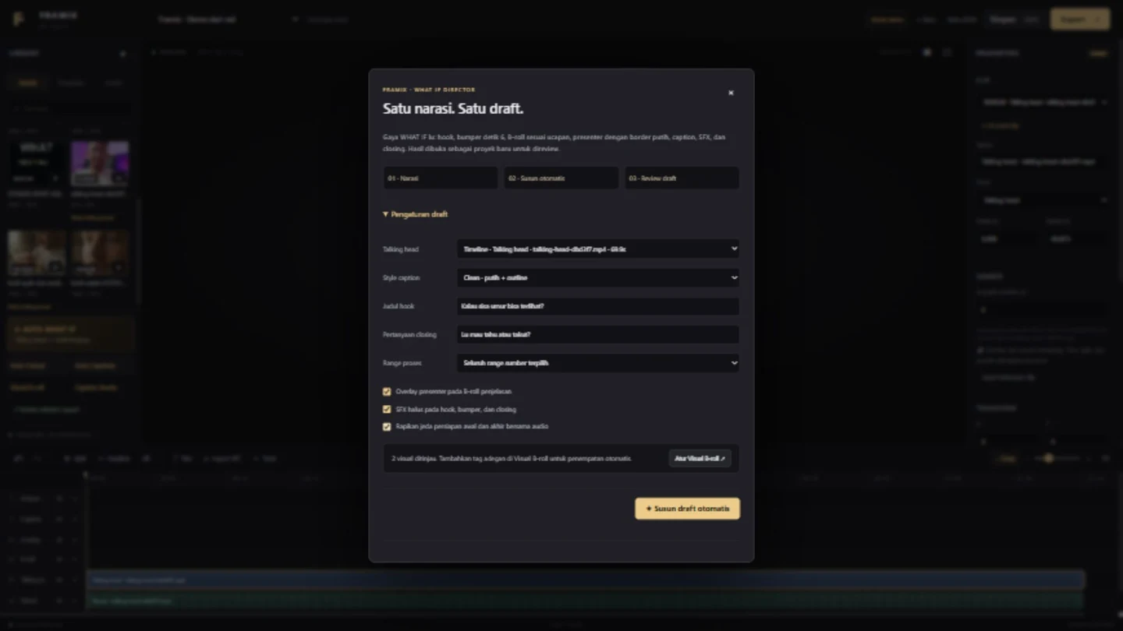Open the Style caption dropdown

[598, 277]
